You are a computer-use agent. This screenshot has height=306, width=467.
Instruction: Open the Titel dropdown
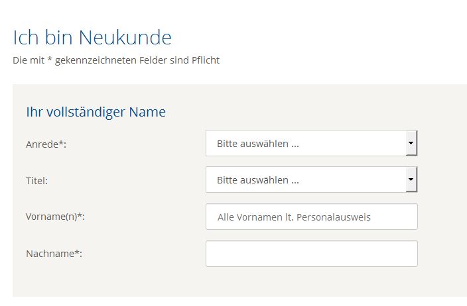(x=312, y=179)
